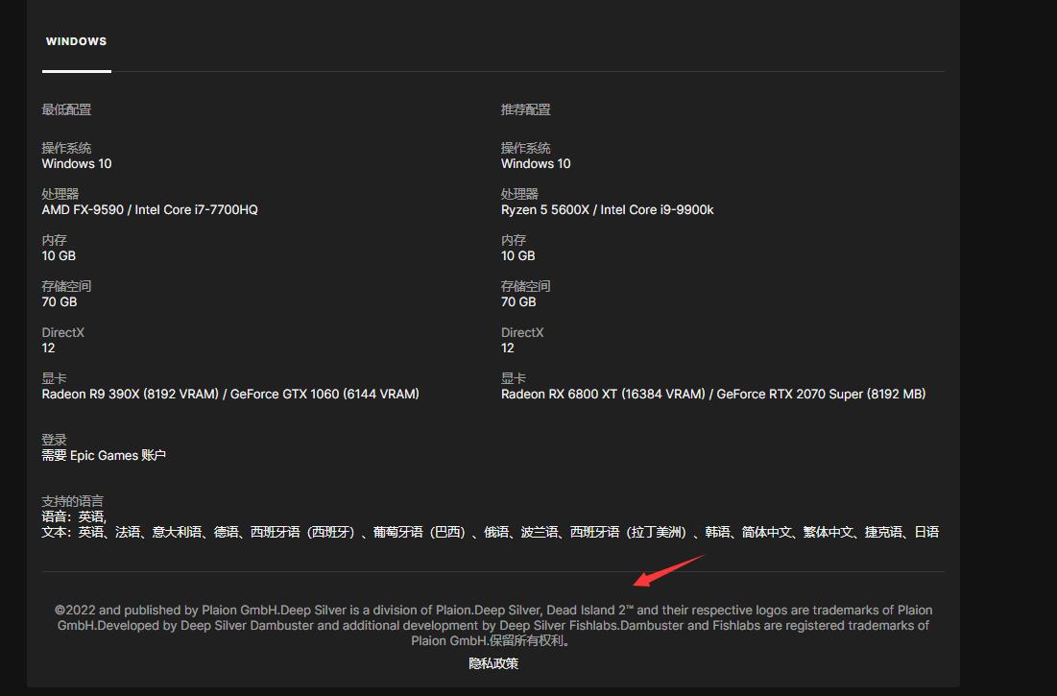Click Windows 10 under minimum 操作系统

(x=76, y=163)
